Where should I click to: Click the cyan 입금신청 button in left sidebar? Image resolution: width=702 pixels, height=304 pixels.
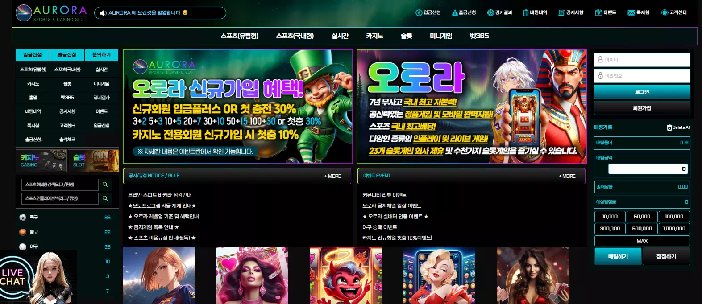coord(33,55)
